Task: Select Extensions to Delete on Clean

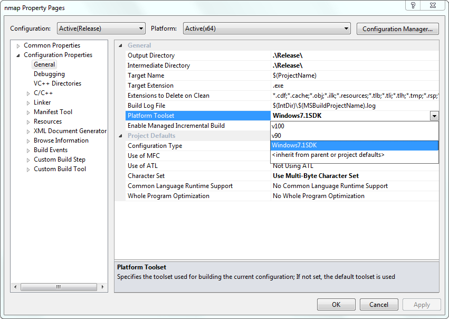Action: (x=198, y=96)
